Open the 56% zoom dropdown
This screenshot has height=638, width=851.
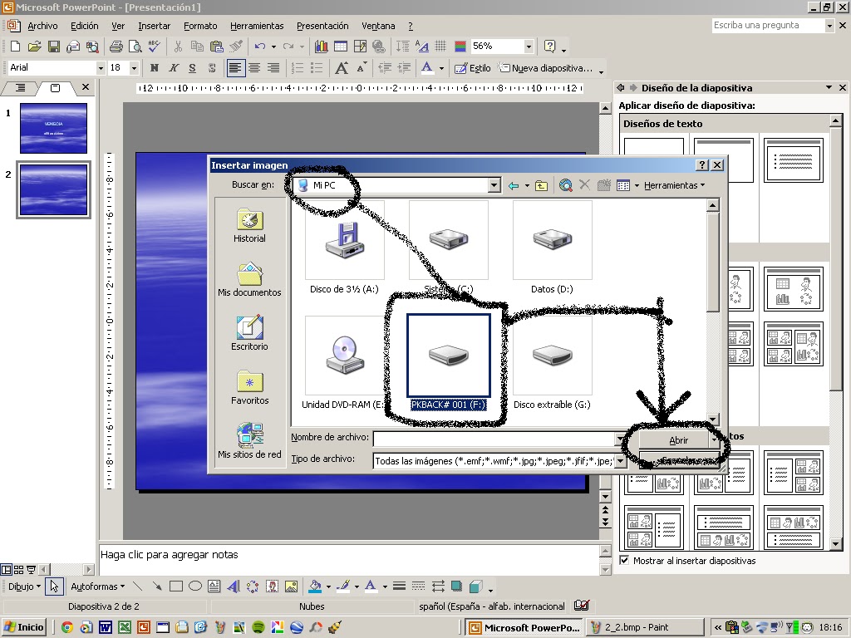(x=529, y=47)
